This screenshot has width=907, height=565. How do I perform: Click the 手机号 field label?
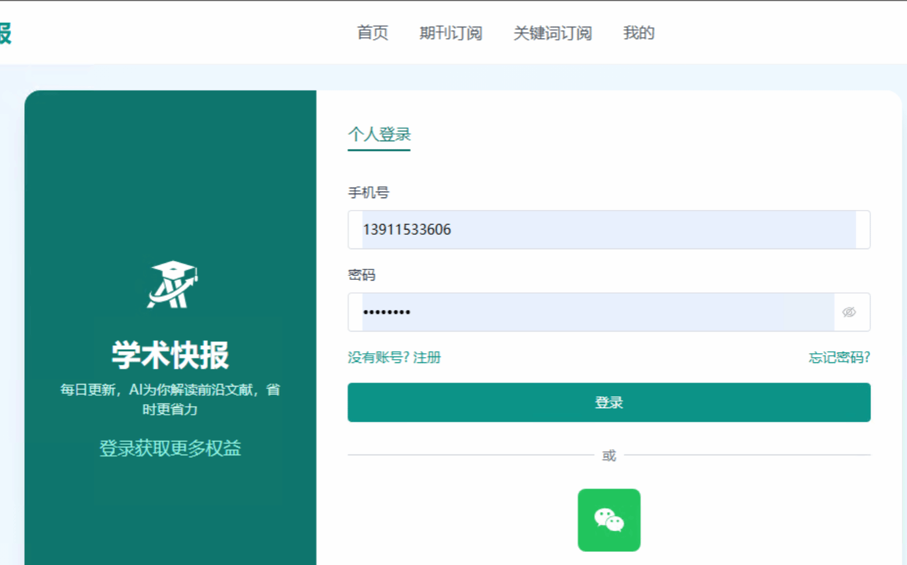[369, 192]
